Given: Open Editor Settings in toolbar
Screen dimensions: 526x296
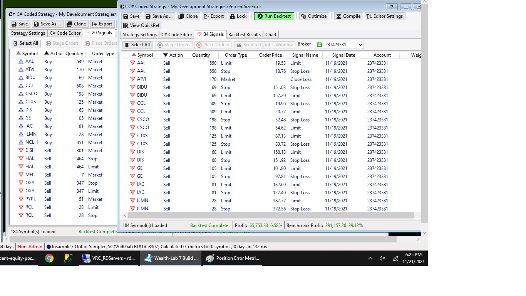Looking at the screenshot, I should tap(384, 16).
